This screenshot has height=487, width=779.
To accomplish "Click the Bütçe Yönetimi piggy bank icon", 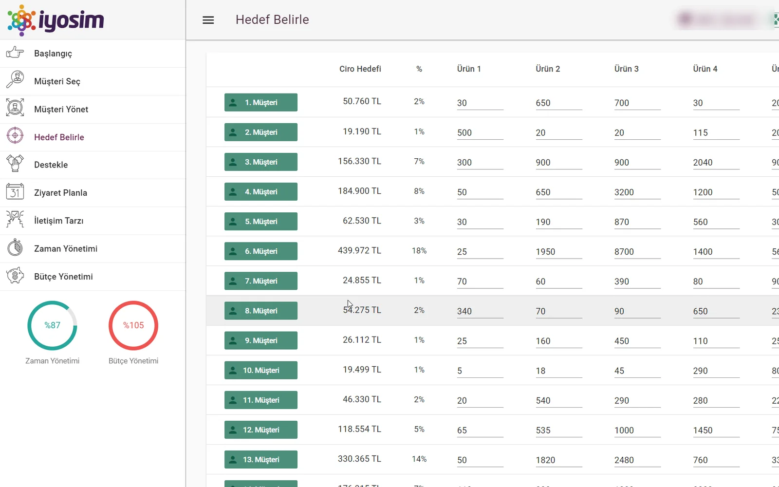I will pyautogui.click(x=15, y=276).
